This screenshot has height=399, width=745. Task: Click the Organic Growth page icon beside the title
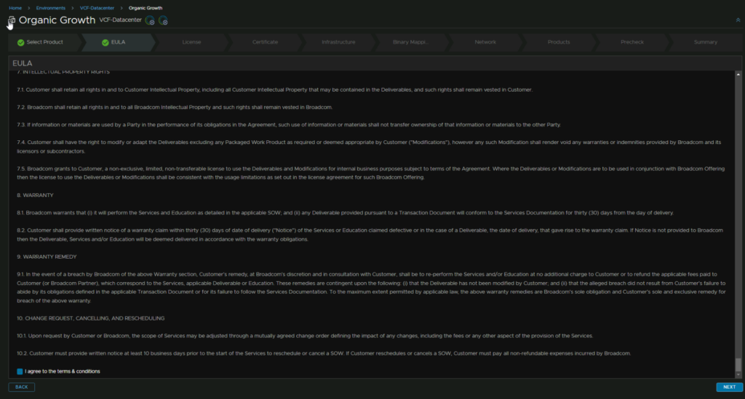point(12,20)
